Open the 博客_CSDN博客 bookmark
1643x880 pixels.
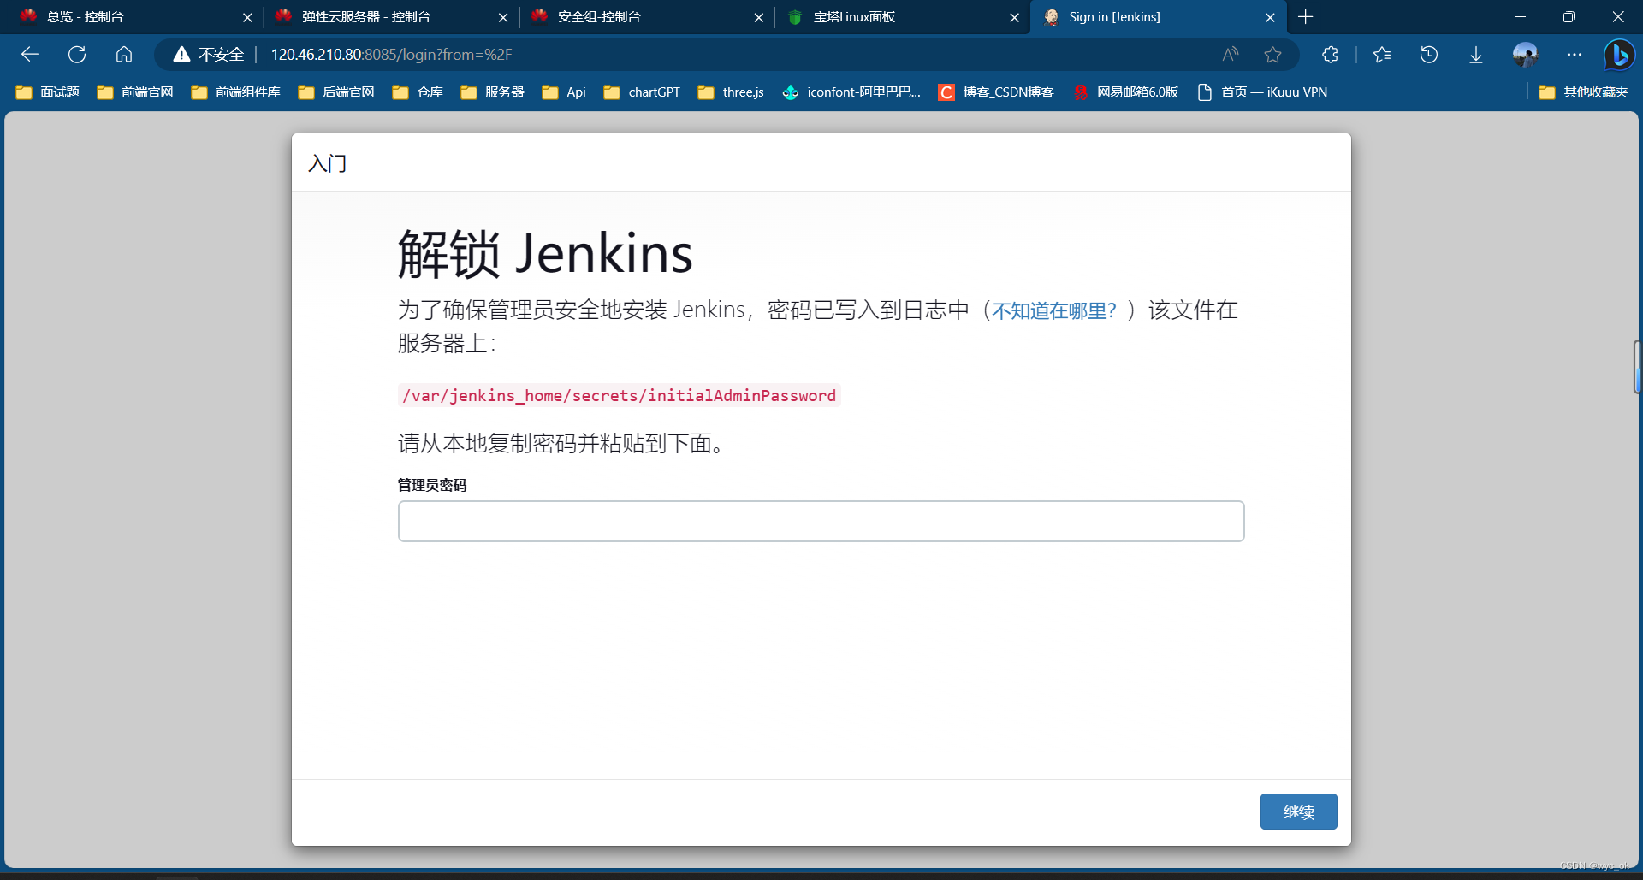[x=996, y=92]
